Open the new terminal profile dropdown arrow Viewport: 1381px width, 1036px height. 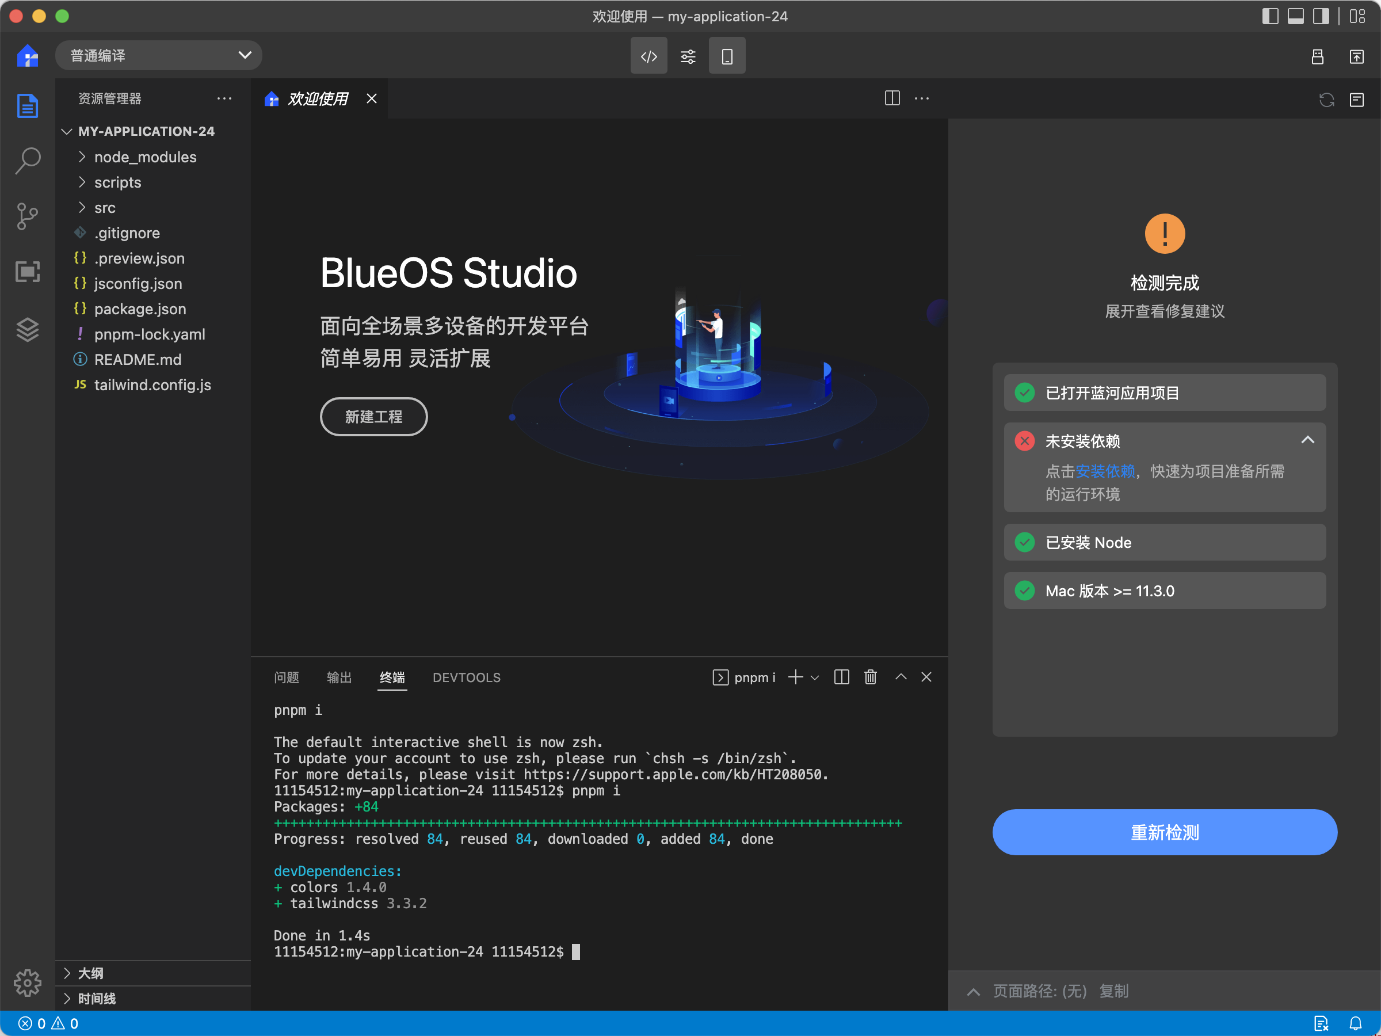(814, 677)
